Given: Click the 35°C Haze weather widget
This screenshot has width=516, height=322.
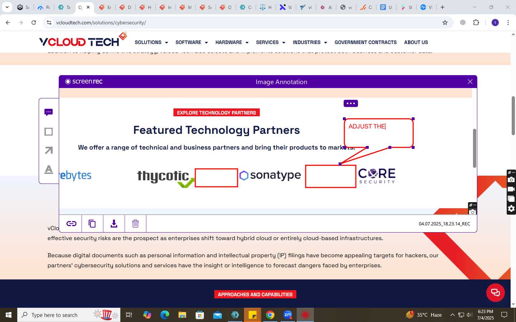Looking at the screenshot, I should point(424,315).
